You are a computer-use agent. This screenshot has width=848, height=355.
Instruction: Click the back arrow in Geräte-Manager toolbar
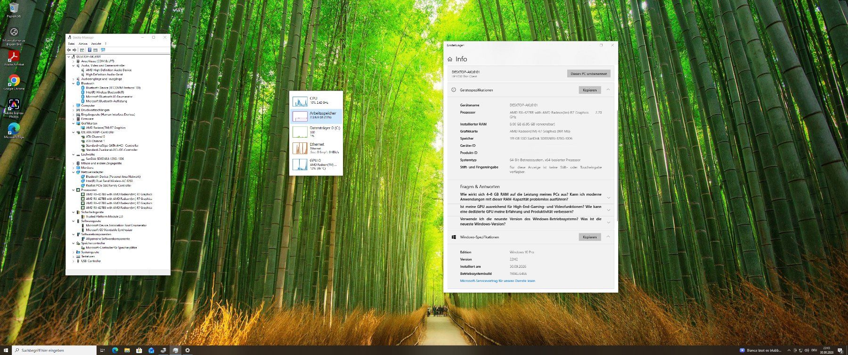69,50
